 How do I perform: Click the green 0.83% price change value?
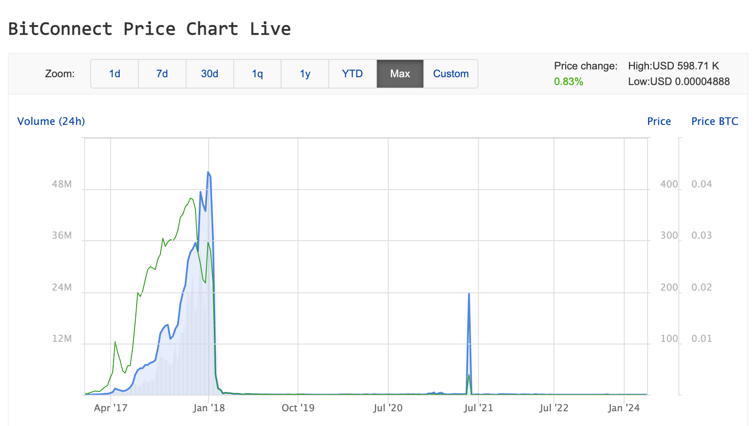pos(568,82)
